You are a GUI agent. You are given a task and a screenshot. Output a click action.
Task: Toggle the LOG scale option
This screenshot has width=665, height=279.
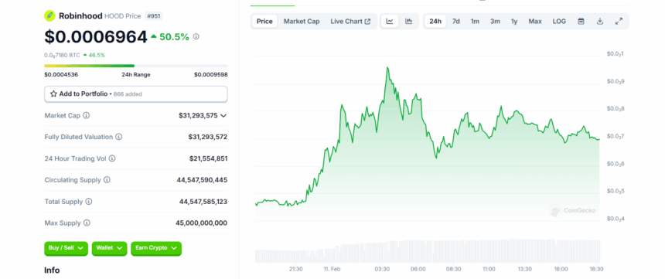click(559, 21)
